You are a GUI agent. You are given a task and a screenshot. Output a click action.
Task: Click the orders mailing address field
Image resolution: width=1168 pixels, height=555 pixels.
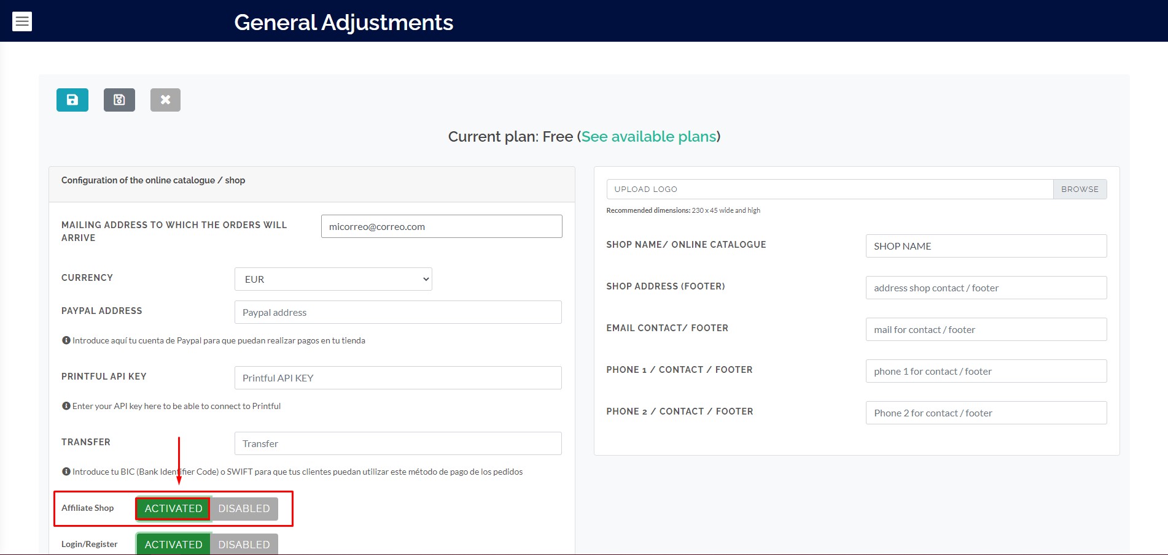click(442, 226)
